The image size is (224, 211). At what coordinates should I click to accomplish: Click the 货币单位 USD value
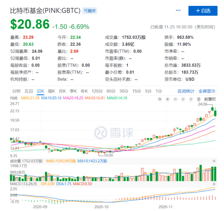[x=190, y=79]
